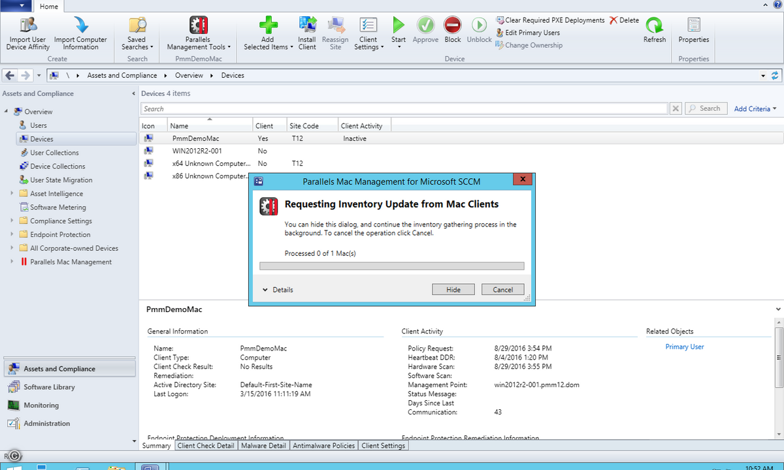784x470 pixels.
Task: Sort by the Client Activity column
Action: (x=365, y=125)
